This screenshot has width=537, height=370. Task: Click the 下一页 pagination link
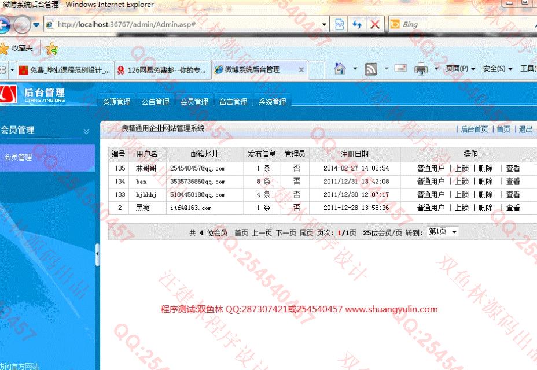286,233
